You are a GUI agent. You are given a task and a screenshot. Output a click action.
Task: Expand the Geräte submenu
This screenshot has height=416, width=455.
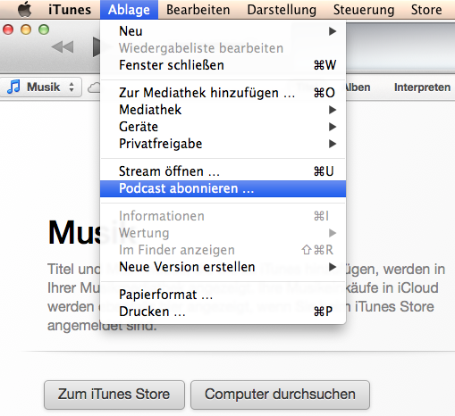tap(223, 127)
